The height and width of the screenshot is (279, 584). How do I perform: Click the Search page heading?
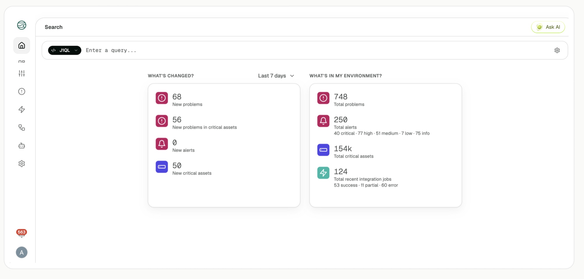53,27
